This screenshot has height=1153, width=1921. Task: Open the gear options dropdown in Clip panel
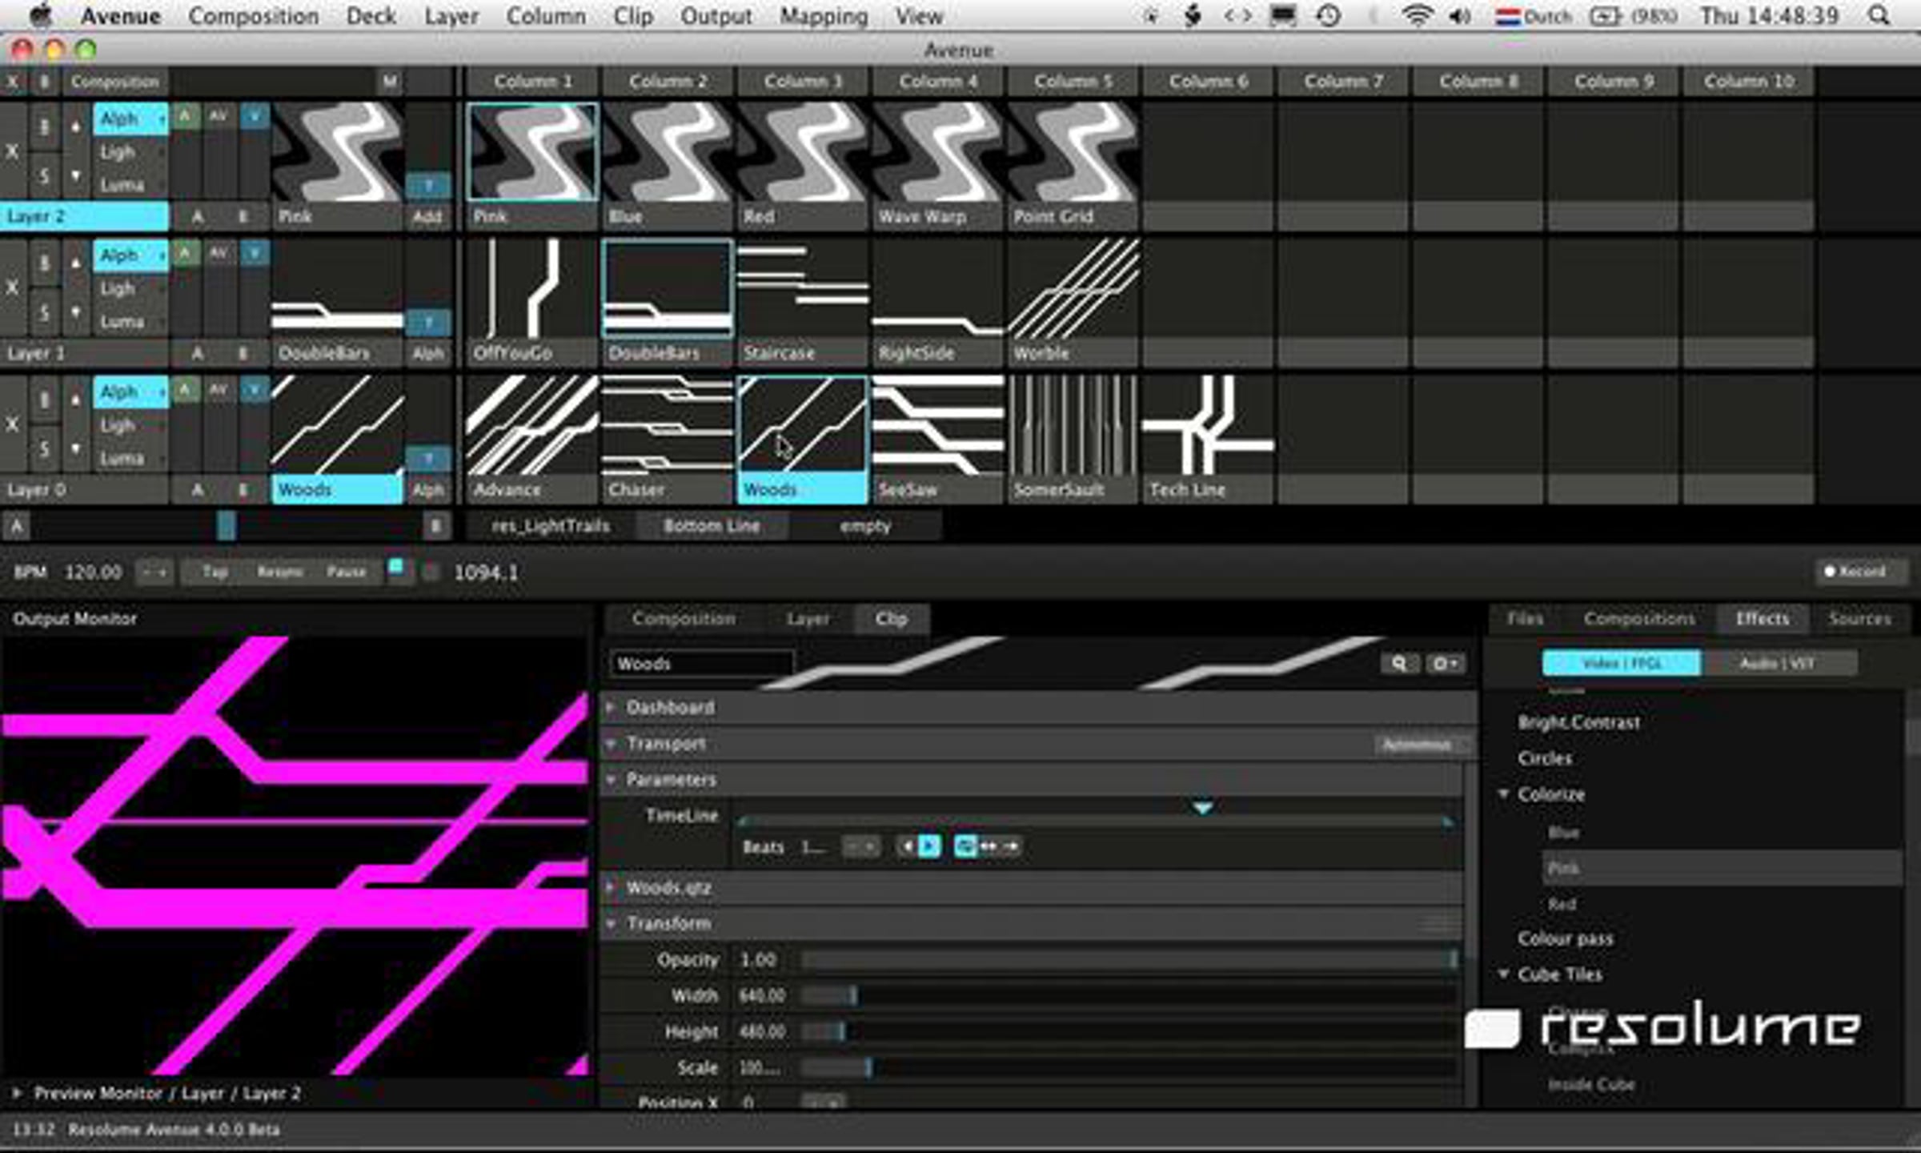(x=1445, y=664)
